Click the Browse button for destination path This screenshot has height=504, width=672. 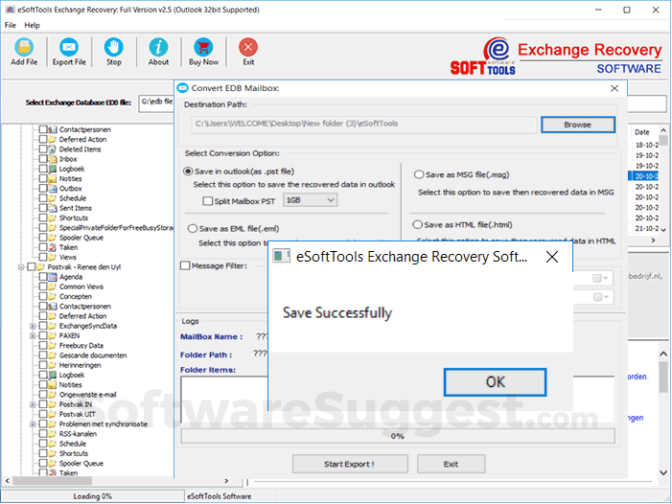coord(578,125)
